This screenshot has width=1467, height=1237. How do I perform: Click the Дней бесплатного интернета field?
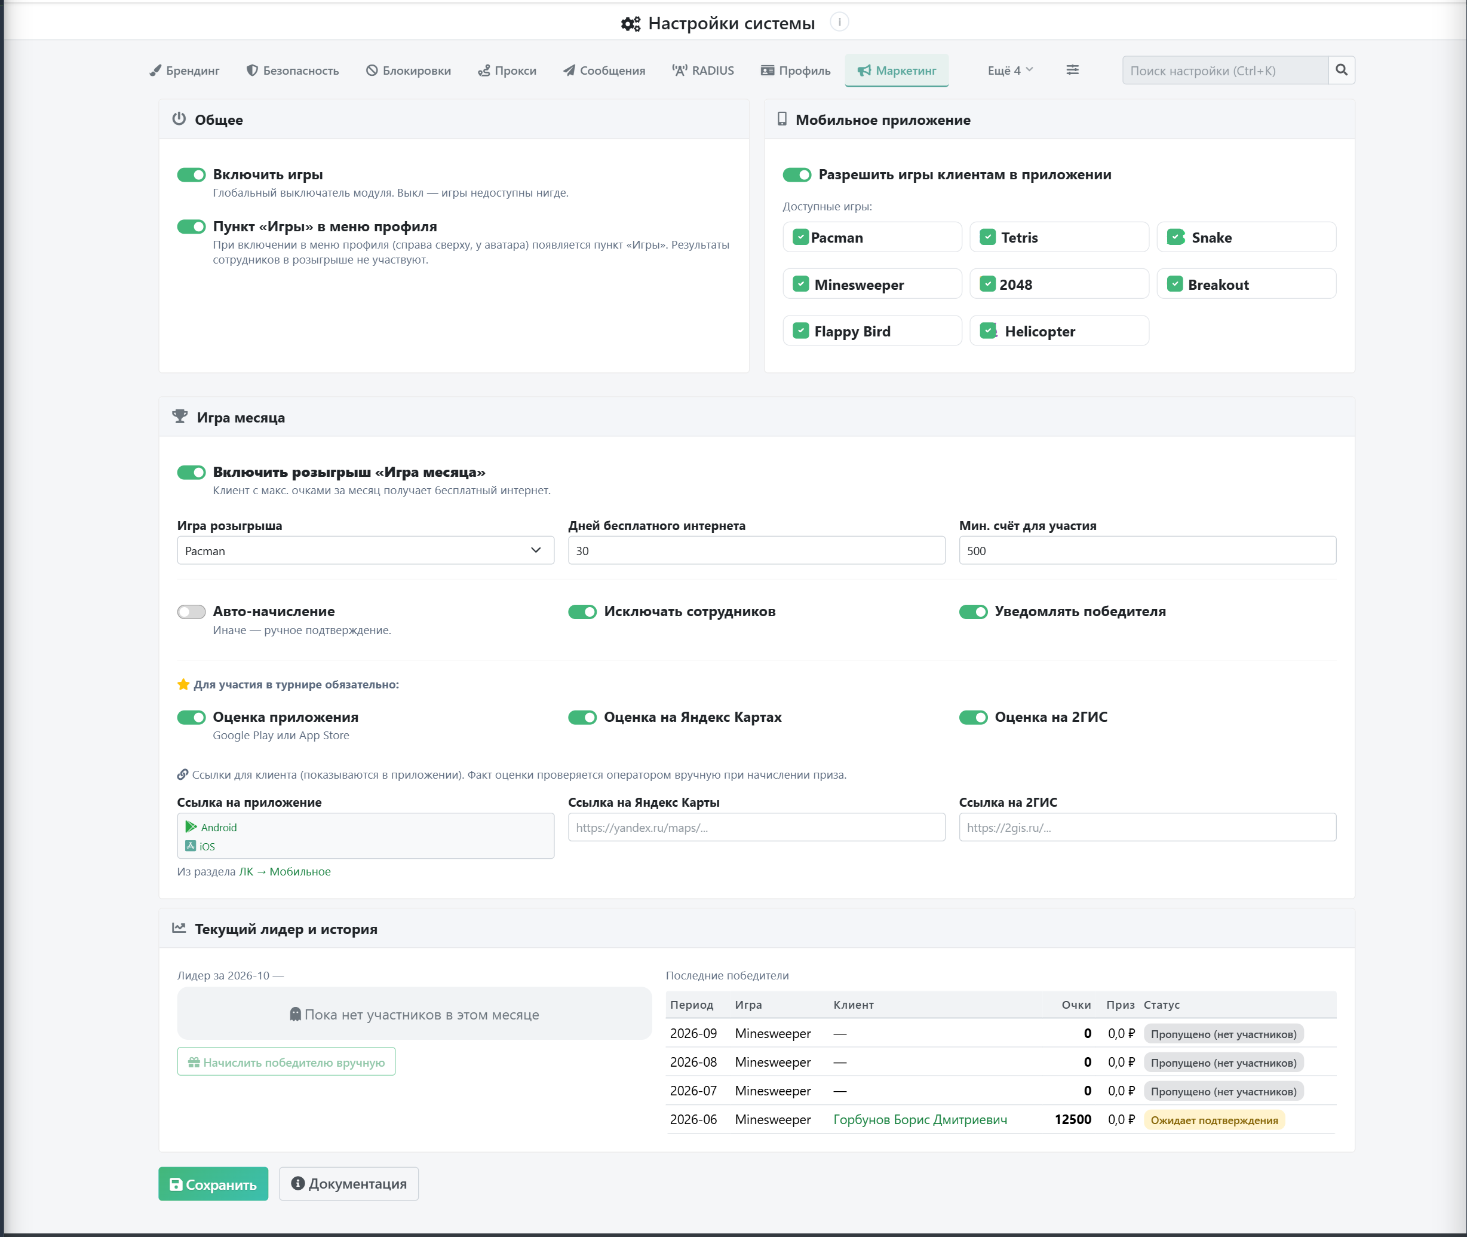point(756,550)
